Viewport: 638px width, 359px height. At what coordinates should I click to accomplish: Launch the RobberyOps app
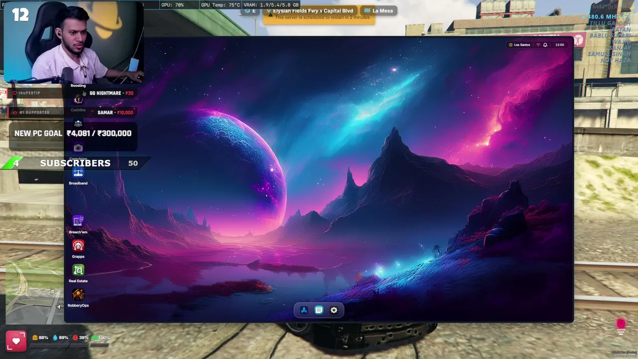point(78,295)
